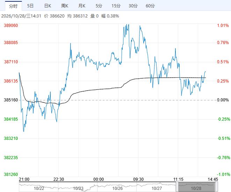Click the 389060 top price axis label
The height and width of the screenshot is (192, 231).
(x=11, y=26)
